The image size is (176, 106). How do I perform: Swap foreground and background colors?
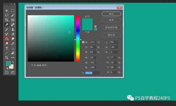pos(13,62)
